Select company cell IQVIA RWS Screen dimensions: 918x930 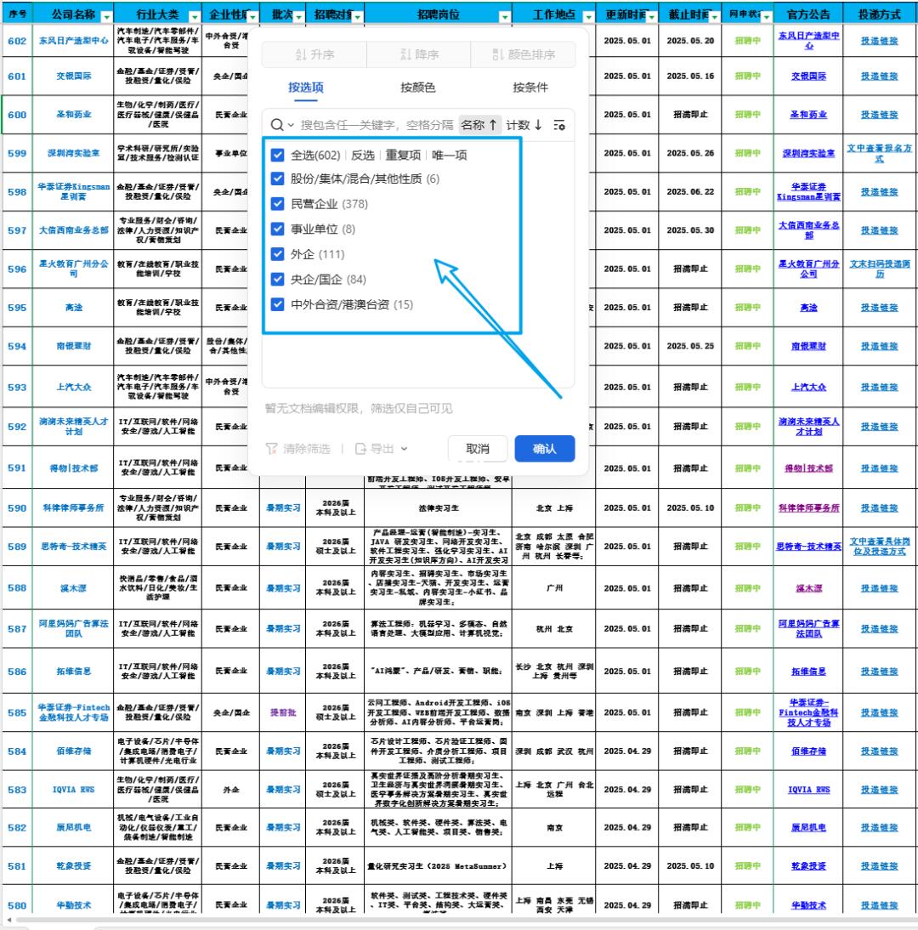pyautogui.click(x=74, y=790)
